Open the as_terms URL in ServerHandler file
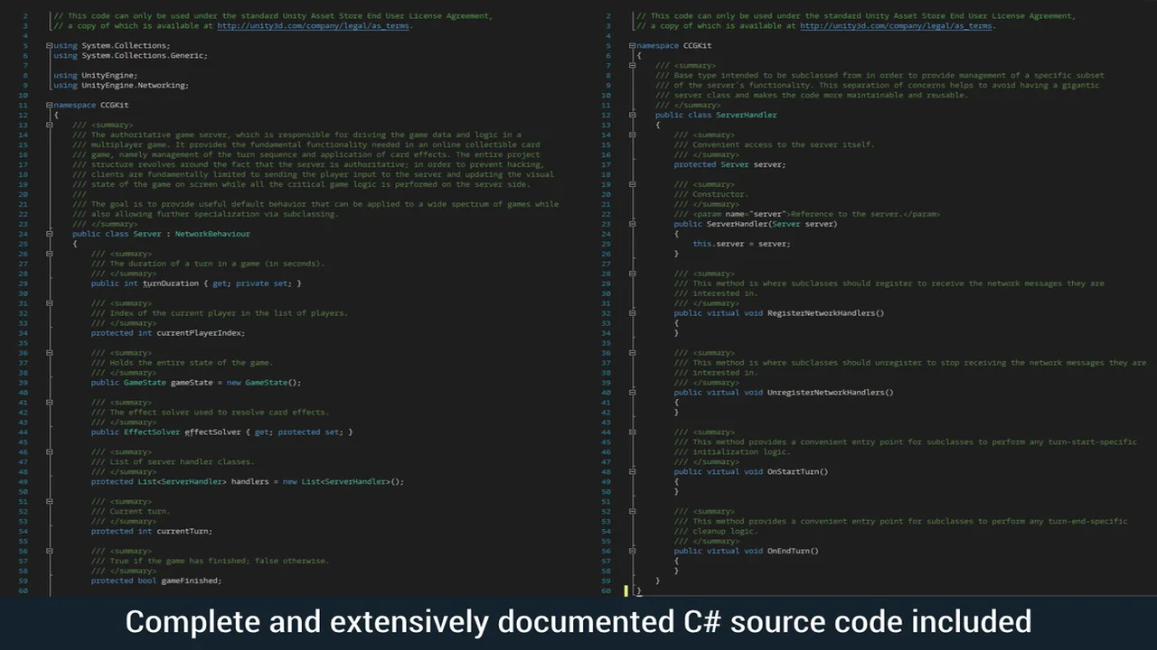Viewport: 1157px width, 650px height. (896, 26)
